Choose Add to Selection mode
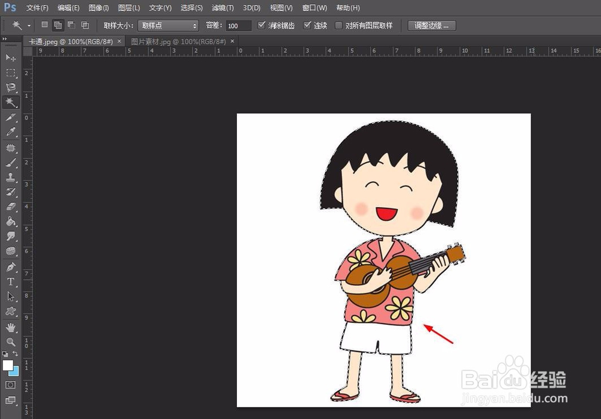Image resolution: width=601 pixels, height=419 pixels. point(58,25)
